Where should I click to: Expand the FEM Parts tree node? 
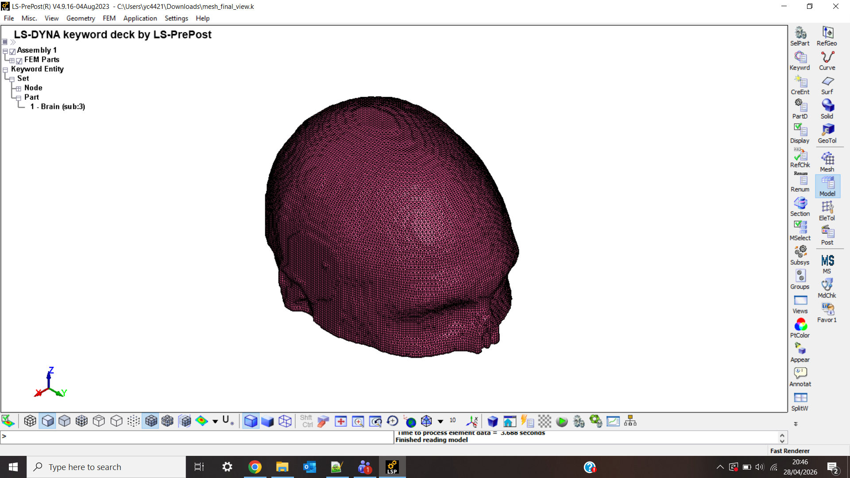click(x=12, y=60)
